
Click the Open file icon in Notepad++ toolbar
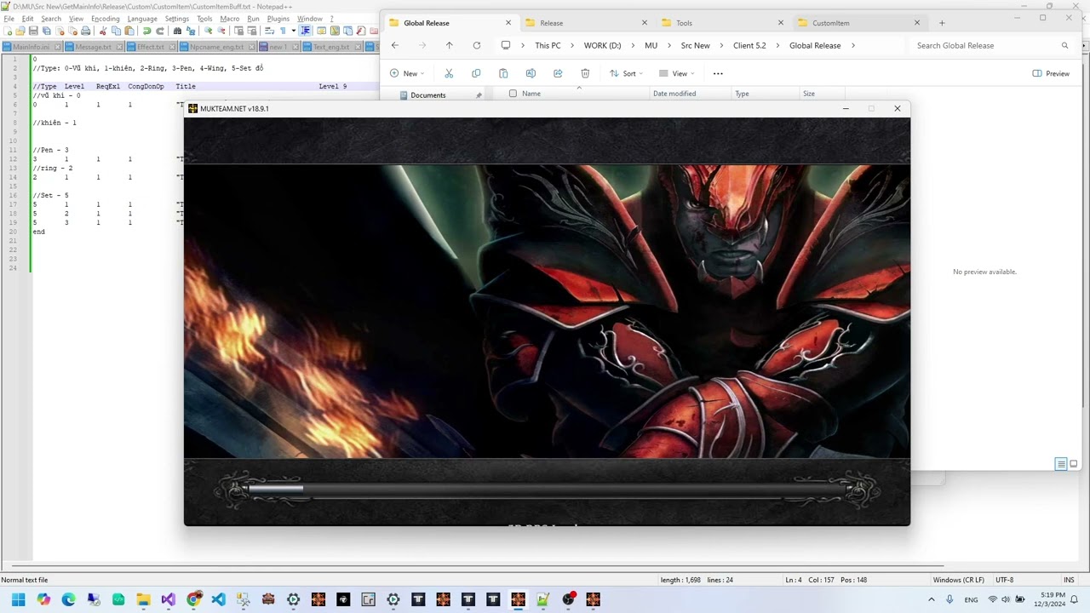pos(20,32)
